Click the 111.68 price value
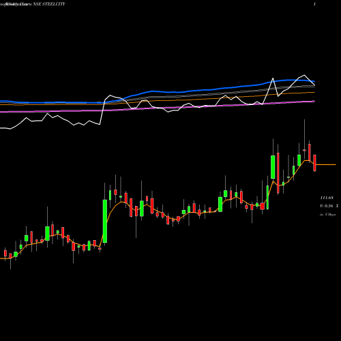Image resolution: width=341 pixels, height=341 pixels. tap(327, 198)
